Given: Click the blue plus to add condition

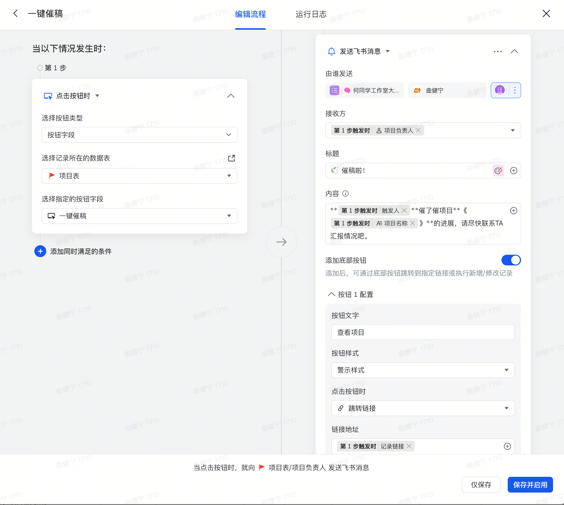Looking at the screenshot, I should click(x=40, y=251).
